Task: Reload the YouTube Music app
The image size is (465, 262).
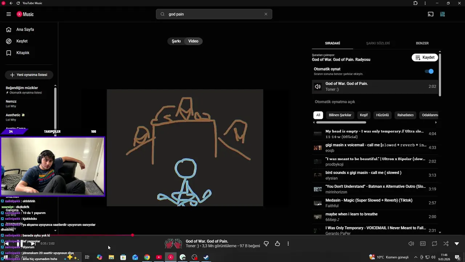Action: 18,3
